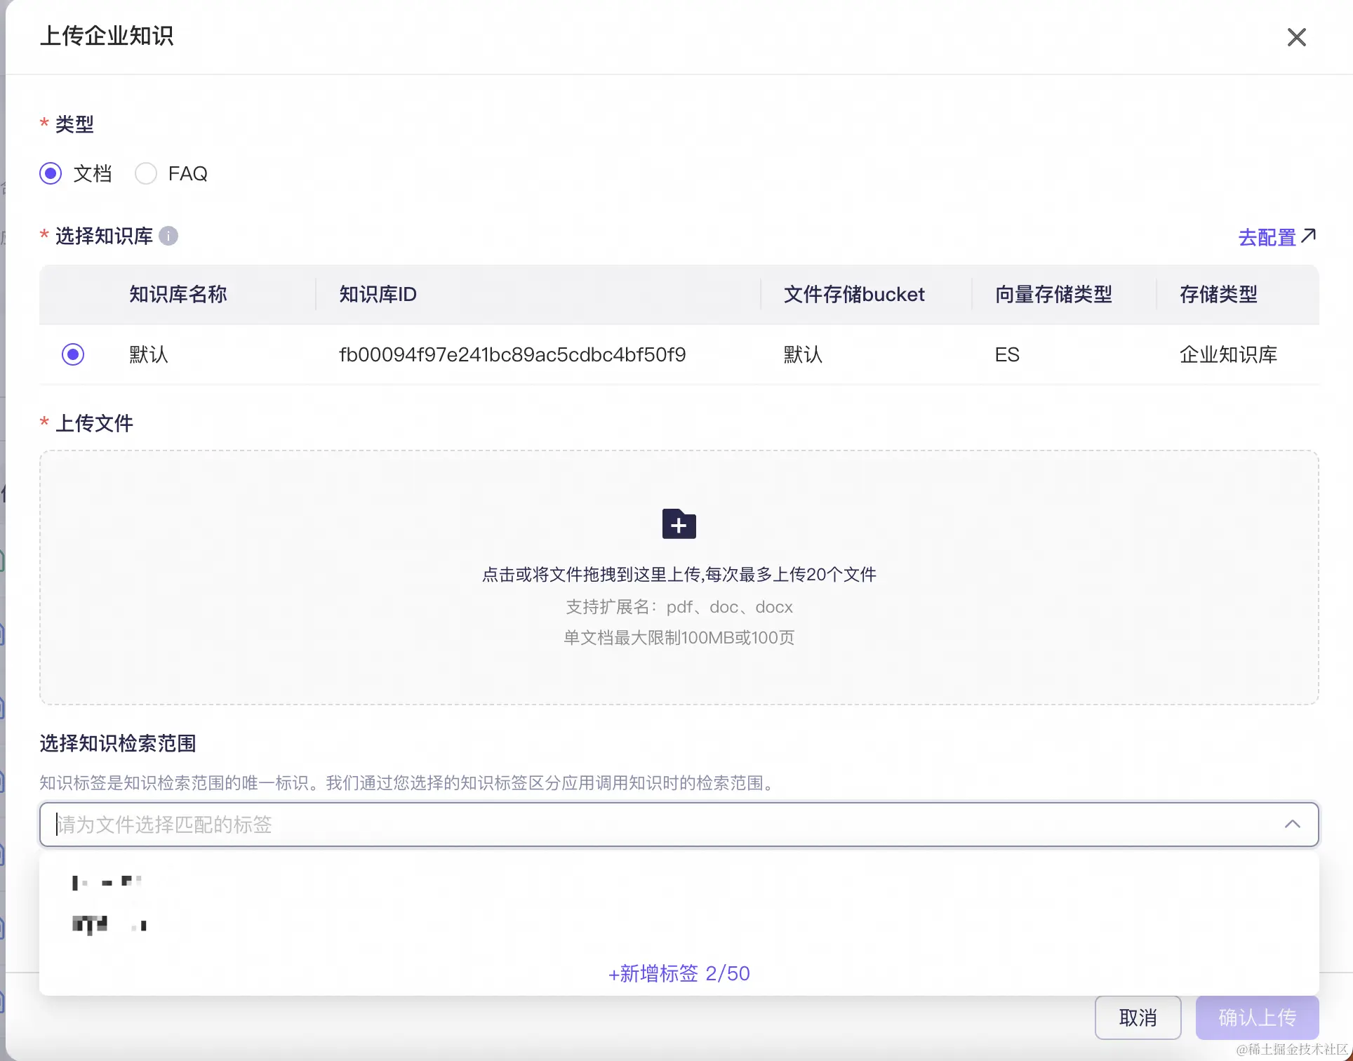Click the arrow icon next to 去配置
The image size is (1353, 1061).
(x=1308, y=236)
